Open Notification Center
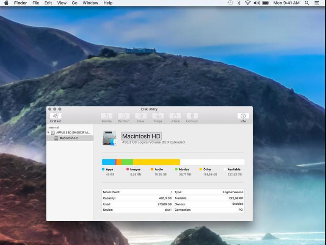 316,3
